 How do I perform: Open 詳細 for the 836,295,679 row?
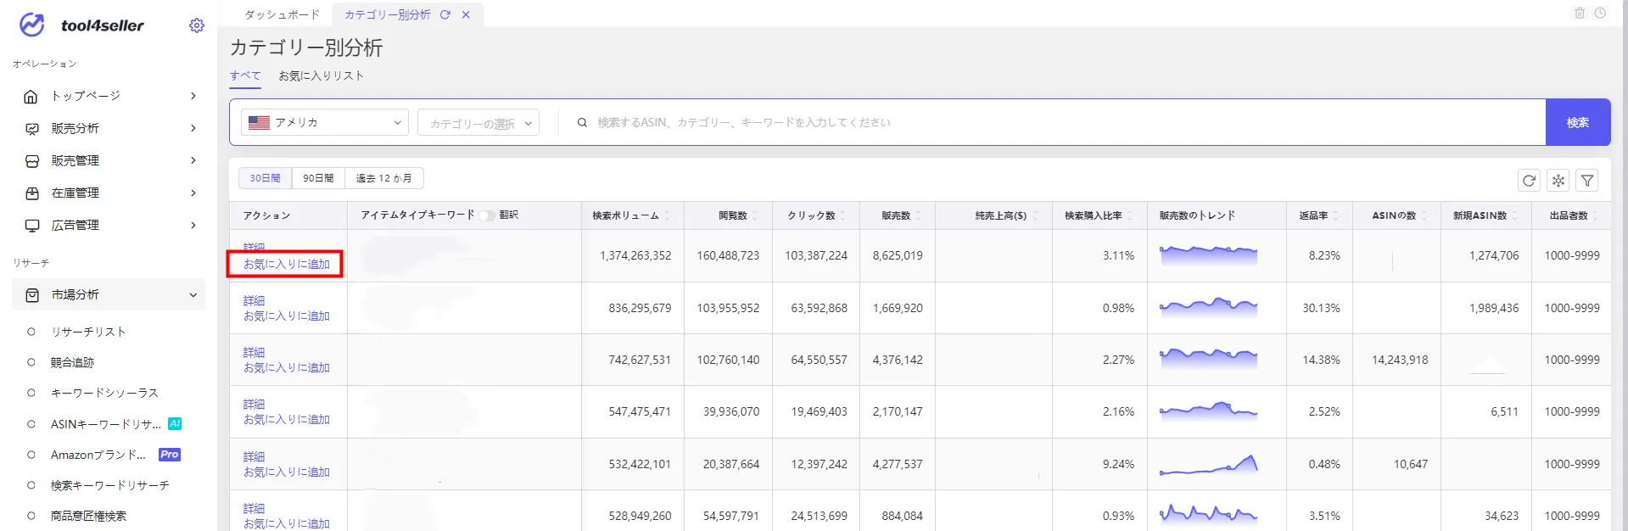pyautogui.click(x=254, y=300)
